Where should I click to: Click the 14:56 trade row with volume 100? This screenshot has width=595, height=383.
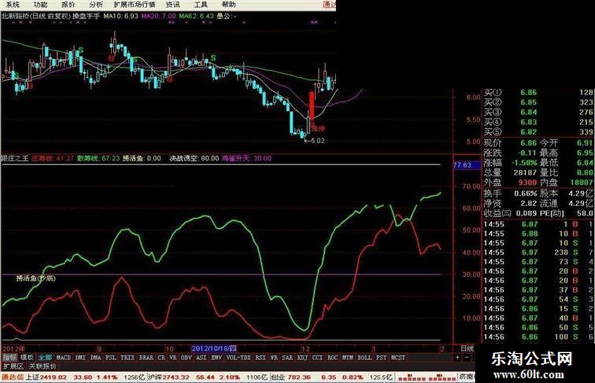coord(538,336)
